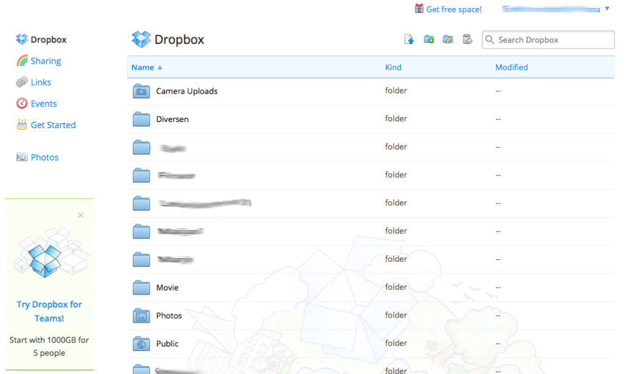Screen dimensions: 627x374
Task: Click the new folder icon
Action: tap(429, 39)
